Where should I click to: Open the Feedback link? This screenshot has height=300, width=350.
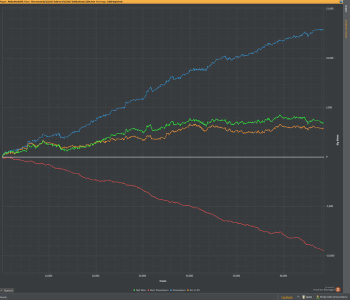click(x=287, y=297)
